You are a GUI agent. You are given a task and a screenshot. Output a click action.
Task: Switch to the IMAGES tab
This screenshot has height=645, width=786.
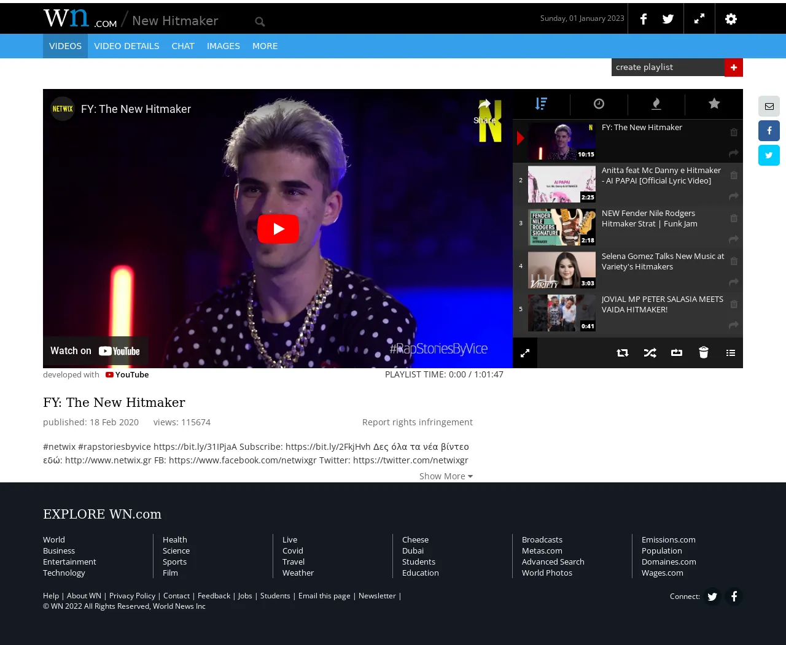tap(224, 46)
